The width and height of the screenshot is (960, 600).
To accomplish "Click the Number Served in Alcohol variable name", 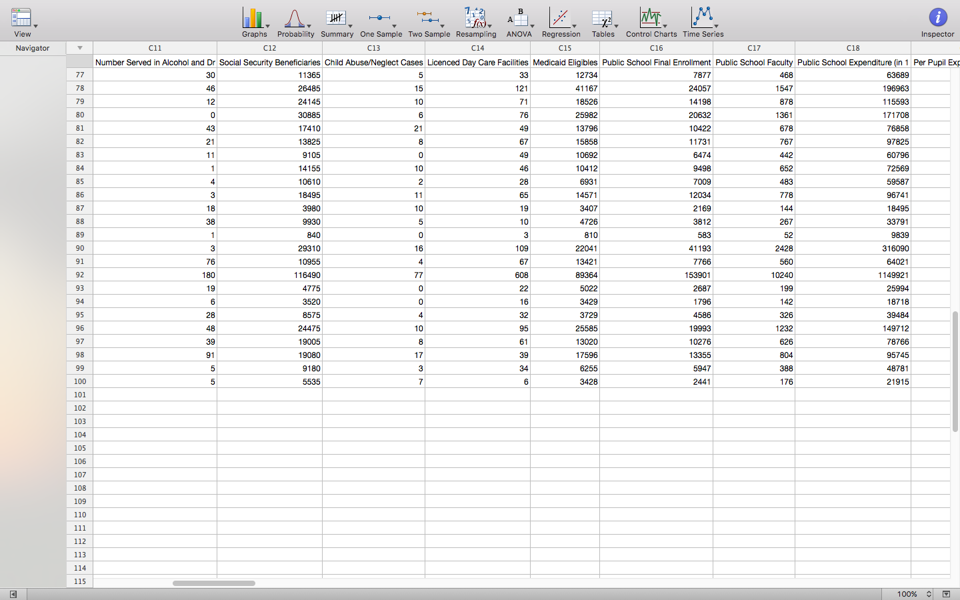I will click(x=155, y=62).
